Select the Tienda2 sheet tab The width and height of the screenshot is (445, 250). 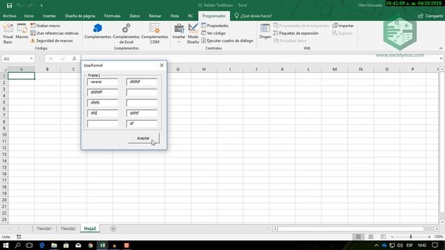[68, 228]
